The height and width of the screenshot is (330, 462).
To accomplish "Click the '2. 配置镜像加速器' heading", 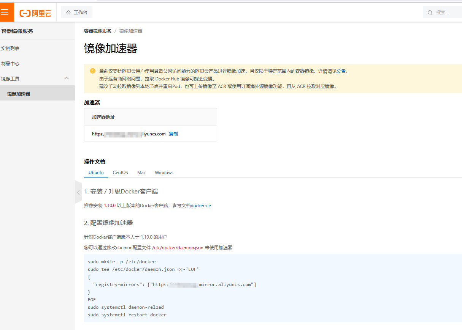I will click(108, 223).
